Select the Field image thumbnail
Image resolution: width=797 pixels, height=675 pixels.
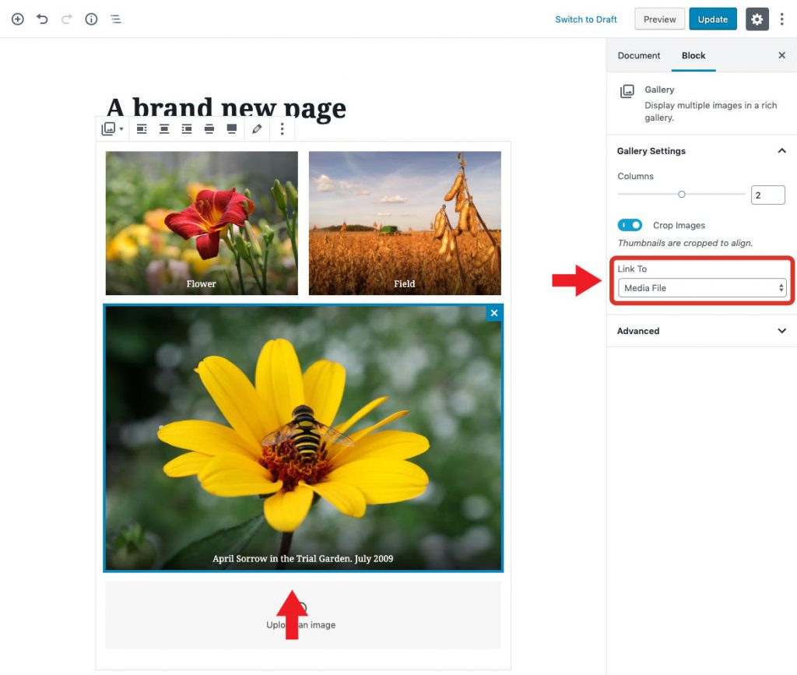click(405, 223)
